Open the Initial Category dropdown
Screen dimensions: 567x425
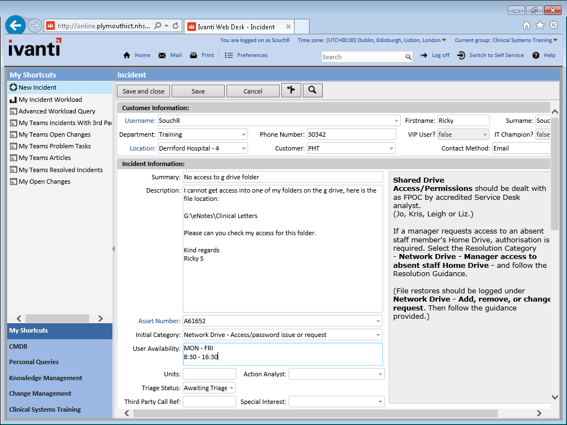pos(378,335)
